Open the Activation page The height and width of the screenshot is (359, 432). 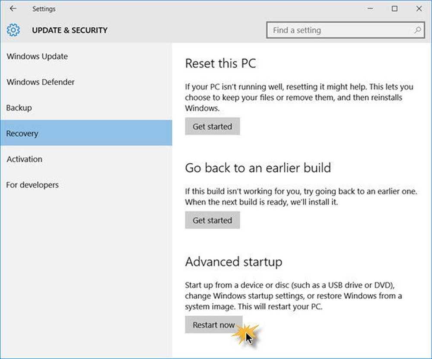24,159
